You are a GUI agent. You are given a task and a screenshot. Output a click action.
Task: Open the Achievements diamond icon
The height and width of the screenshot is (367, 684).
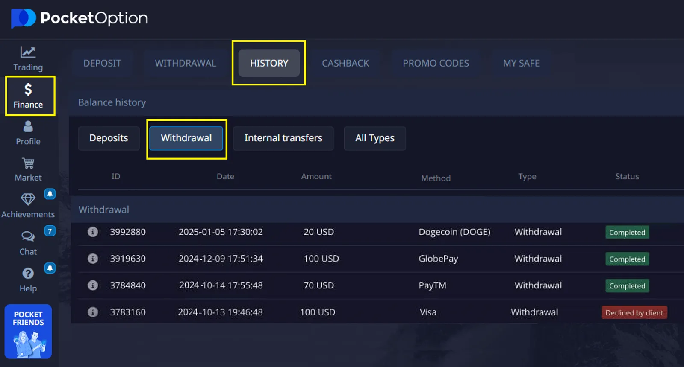[x=28, y=199]
